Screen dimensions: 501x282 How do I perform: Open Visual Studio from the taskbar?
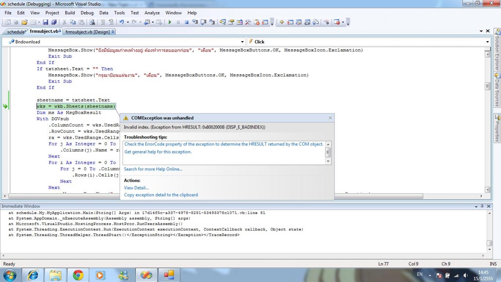click(146, 275)
